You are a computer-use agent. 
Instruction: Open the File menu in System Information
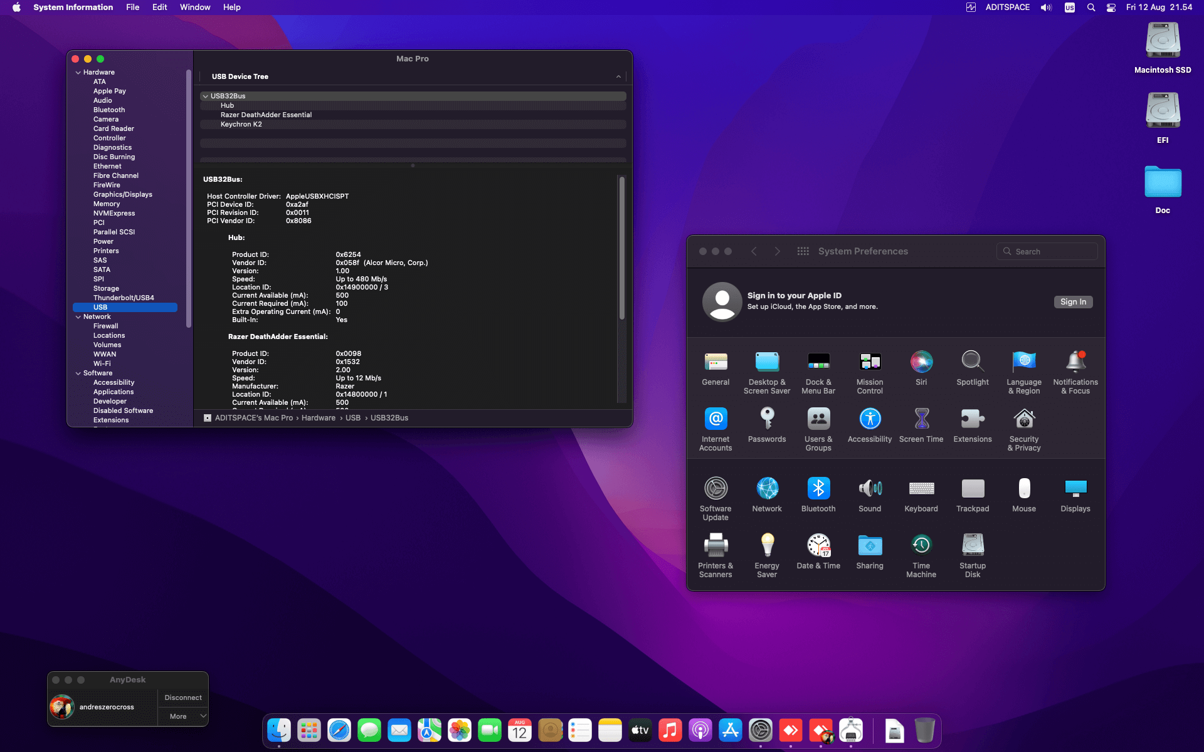point(132,7)
